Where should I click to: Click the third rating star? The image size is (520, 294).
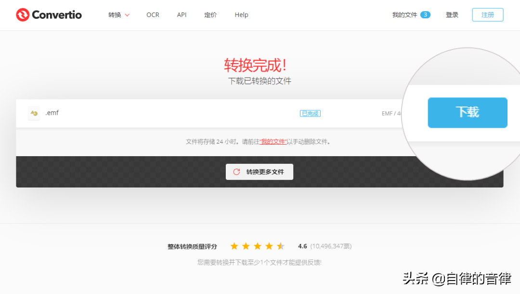257,246
